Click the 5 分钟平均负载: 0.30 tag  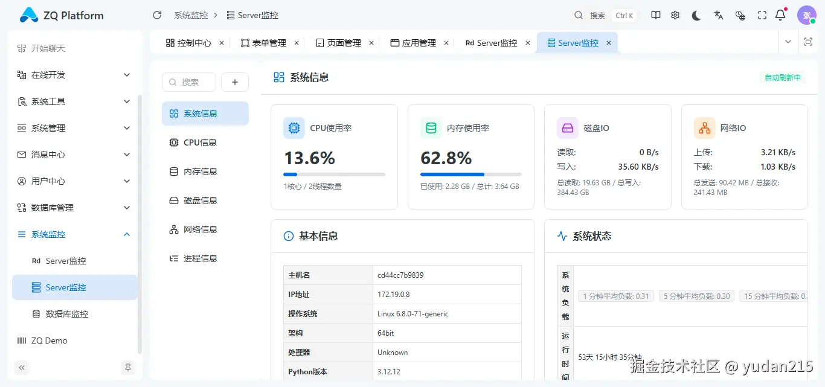point(697,296)
